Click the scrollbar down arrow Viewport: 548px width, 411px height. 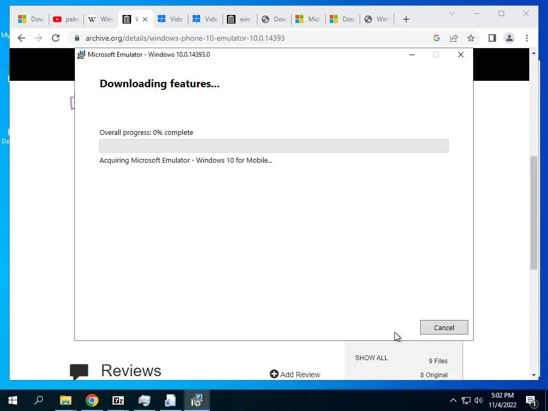(x=534, y=375)
